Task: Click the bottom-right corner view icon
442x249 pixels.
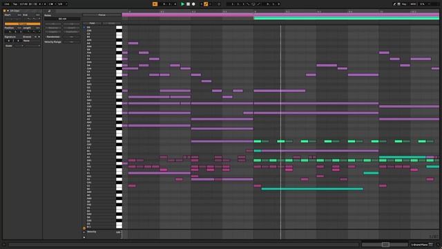Action: 437,245
